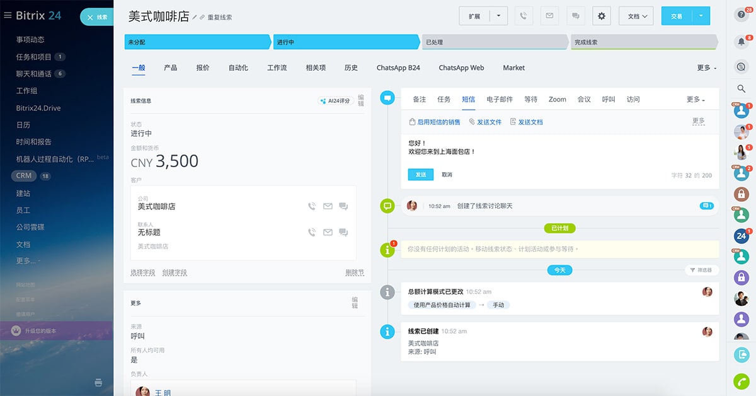Message the contact 无标题 via chat icon
The image size is (756, 396).
click(343, 232)
